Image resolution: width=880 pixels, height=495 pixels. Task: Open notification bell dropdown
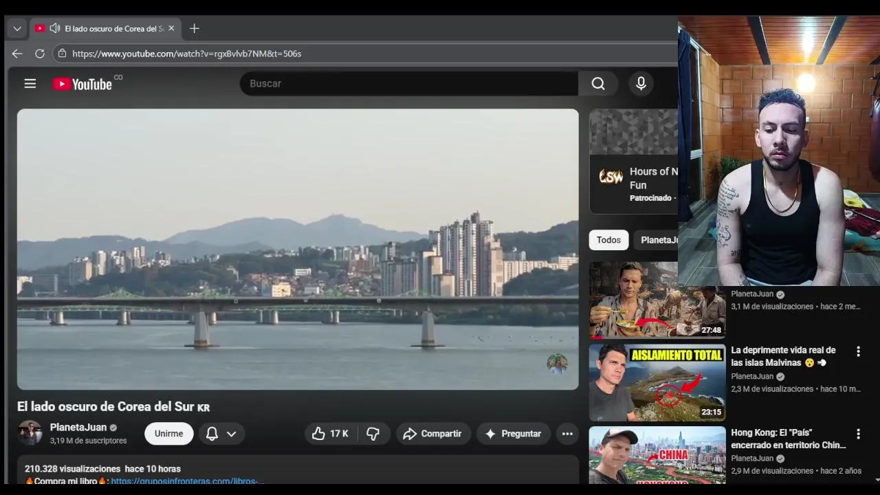click(221, 434)
